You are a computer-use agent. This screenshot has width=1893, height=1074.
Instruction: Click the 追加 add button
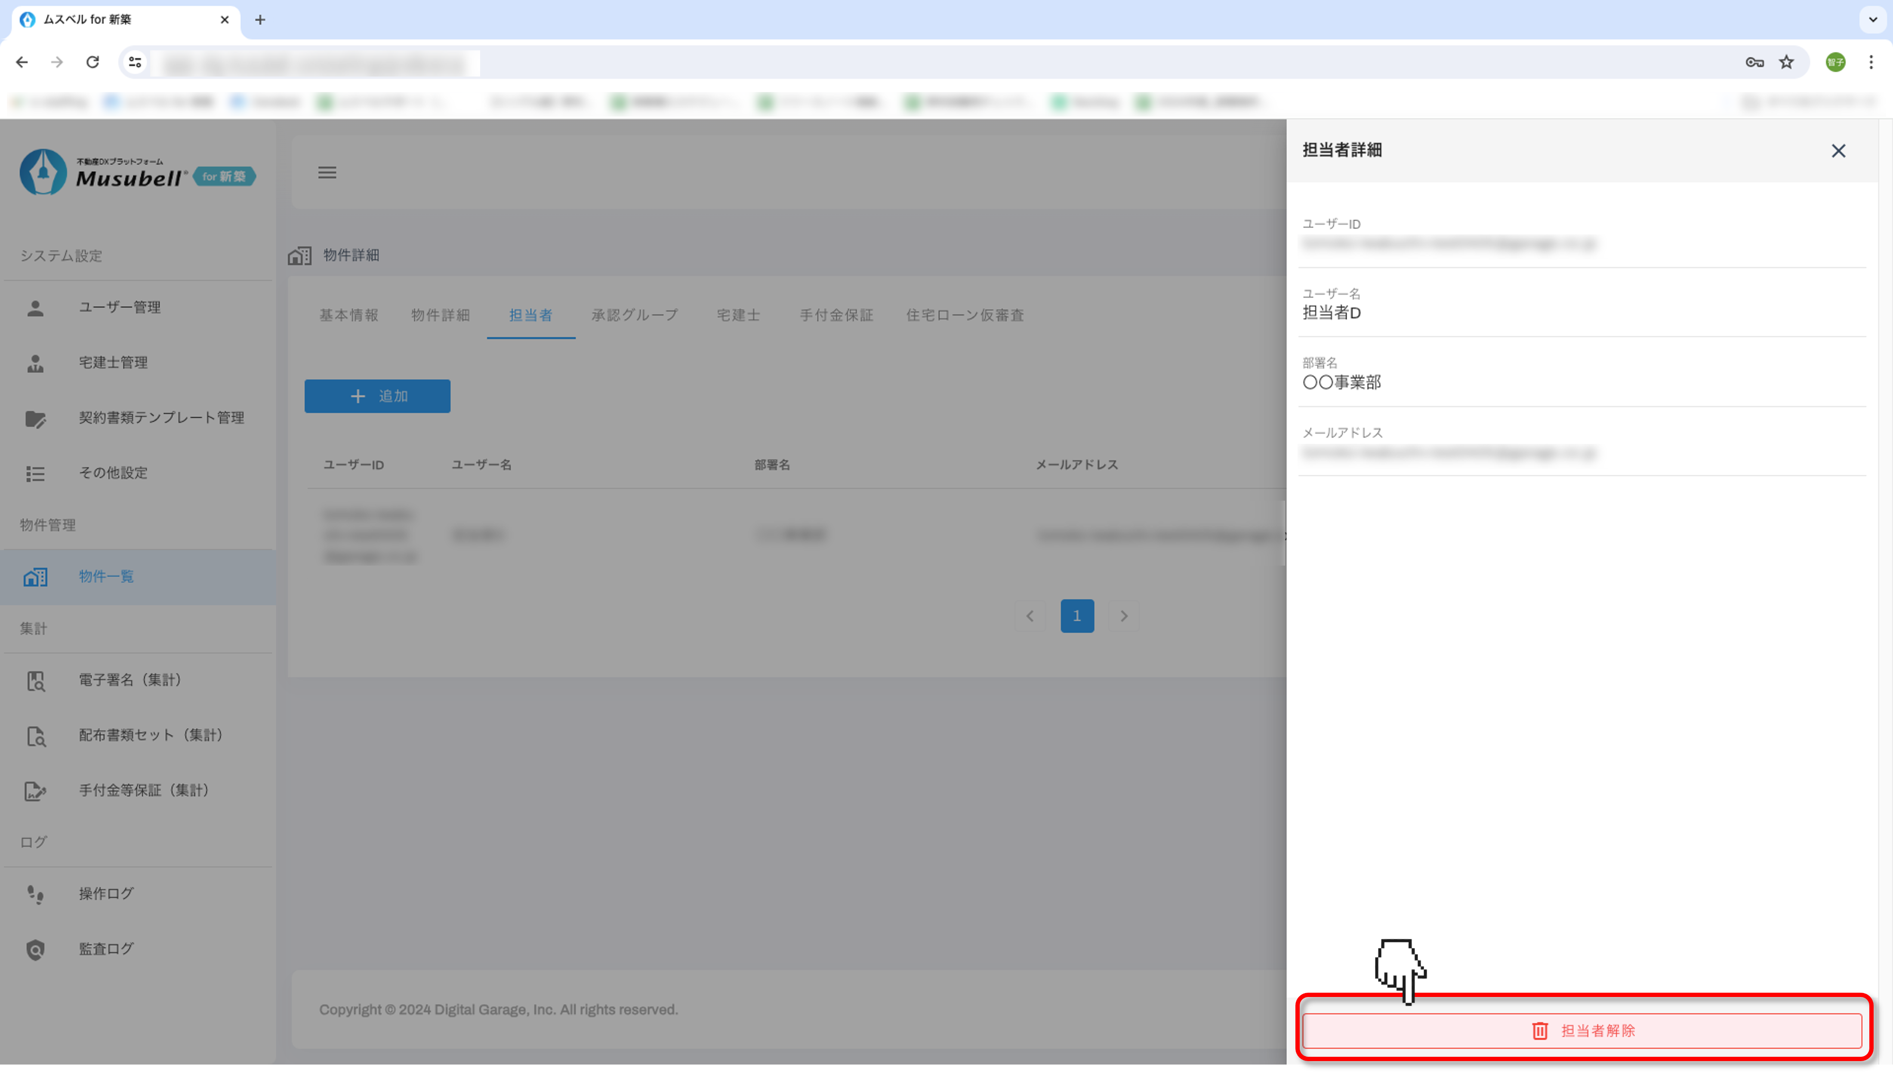[x=377, y=396]
